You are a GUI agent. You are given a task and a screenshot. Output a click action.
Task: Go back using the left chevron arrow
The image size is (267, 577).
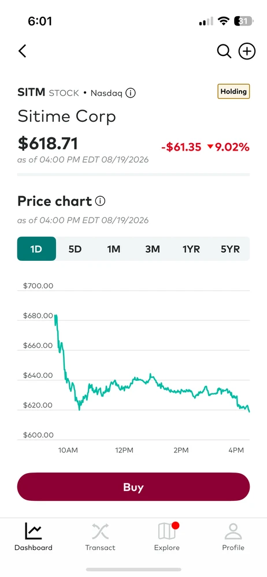click(x=23, y=51)
